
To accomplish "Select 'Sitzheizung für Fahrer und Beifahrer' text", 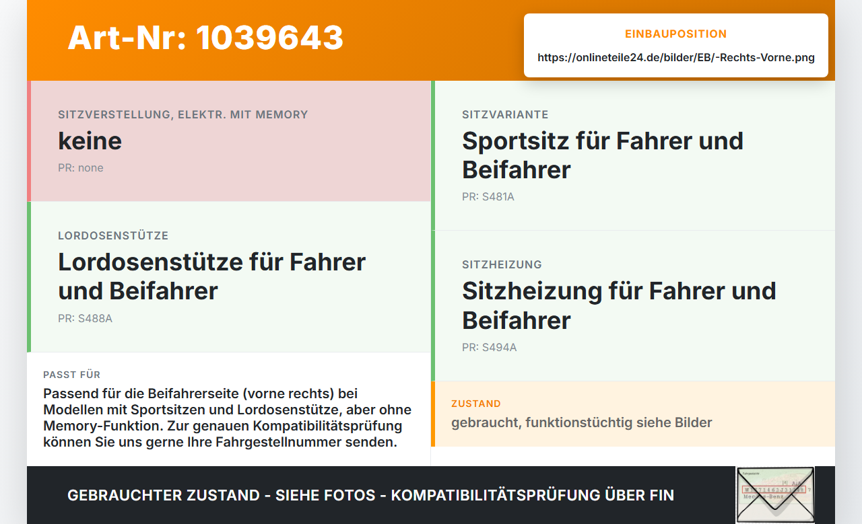I will [x=619, y=305].
